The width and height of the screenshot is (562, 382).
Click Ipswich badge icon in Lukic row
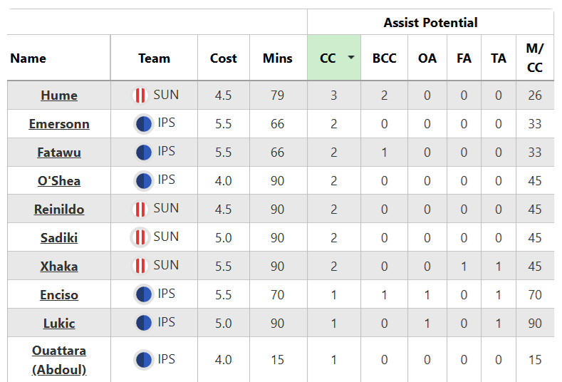point(144,323)
